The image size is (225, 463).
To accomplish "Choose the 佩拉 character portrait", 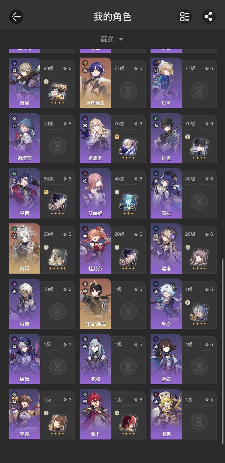I will pos(166,193).
